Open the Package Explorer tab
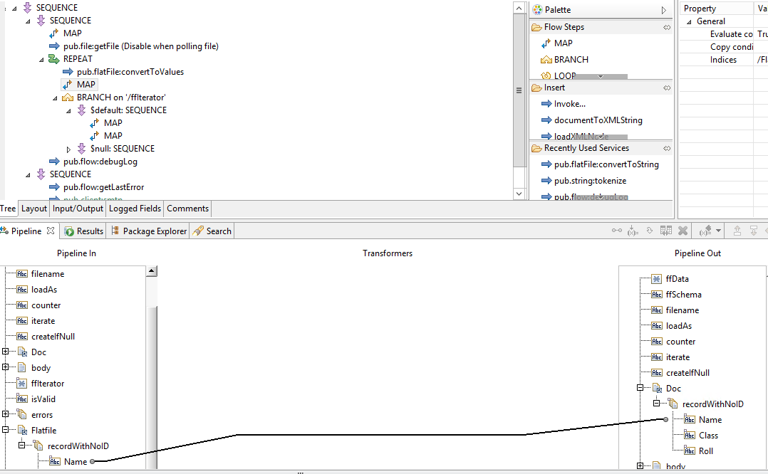 [149, 231]
